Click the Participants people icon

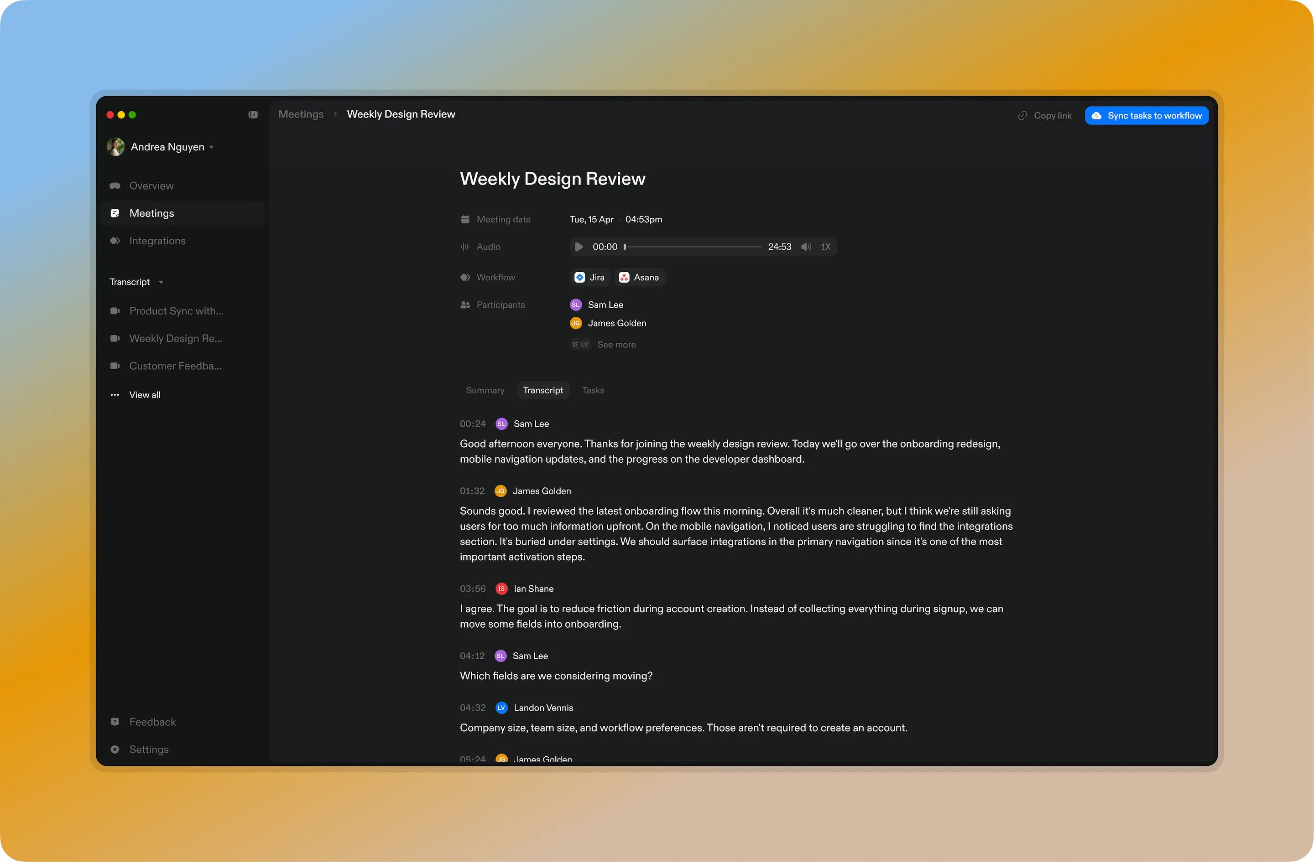pos(465,305)
